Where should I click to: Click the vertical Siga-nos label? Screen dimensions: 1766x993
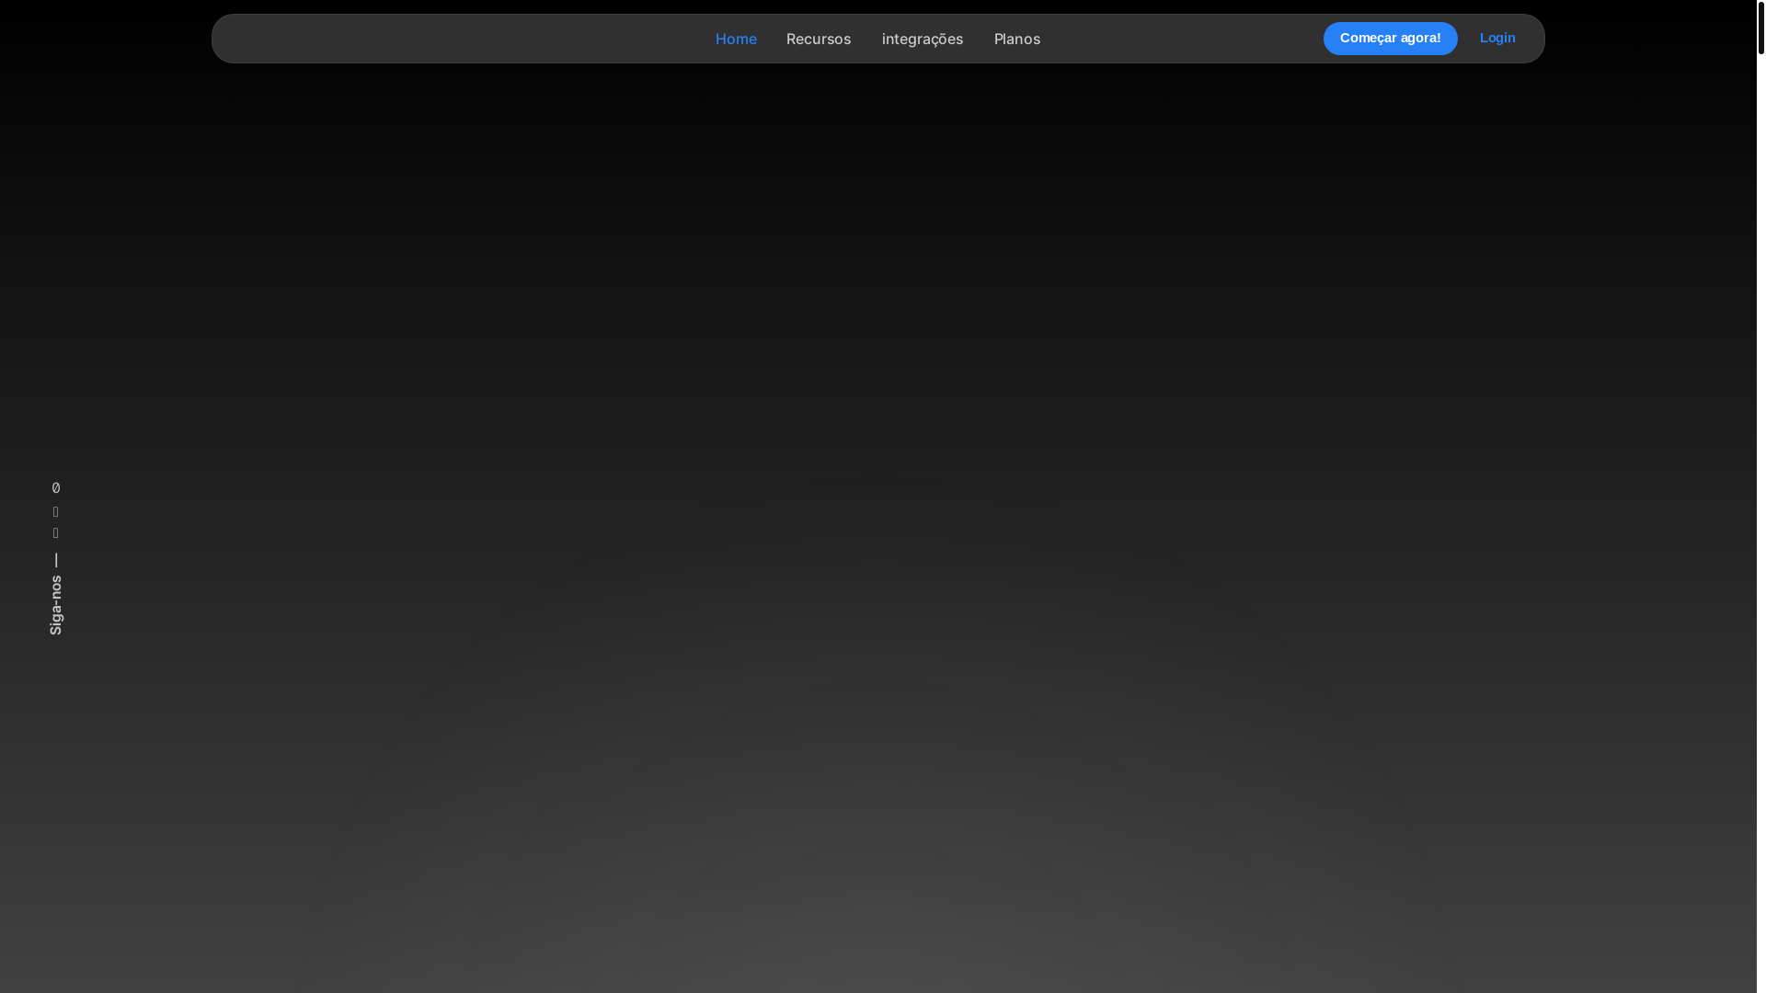pyautogui.click(x=56, y=605)
